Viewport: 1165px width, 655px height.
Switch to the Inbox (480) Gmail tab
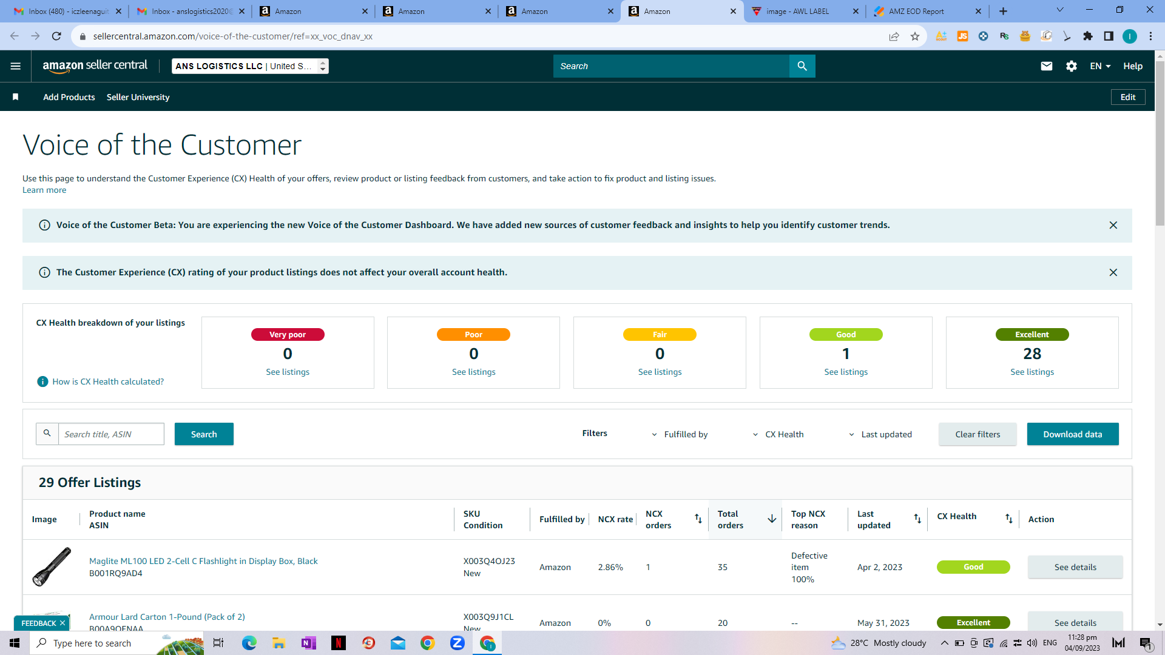[67, 11]
